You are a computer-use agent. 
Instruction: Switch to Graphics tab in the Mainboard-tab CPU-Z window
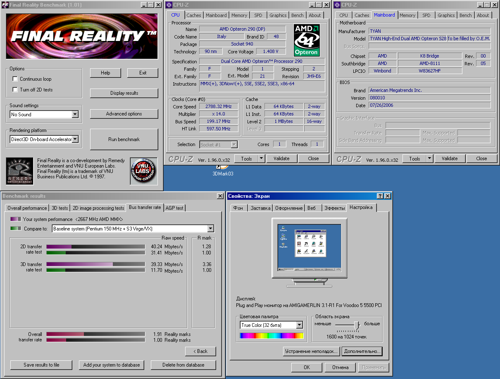[x=446, y=15]
